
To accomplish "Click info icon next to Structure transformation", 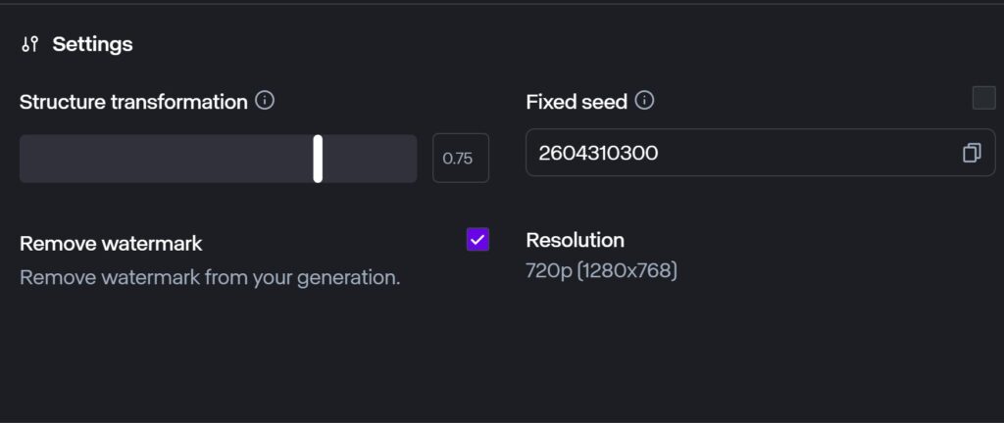I will (265, 101).
